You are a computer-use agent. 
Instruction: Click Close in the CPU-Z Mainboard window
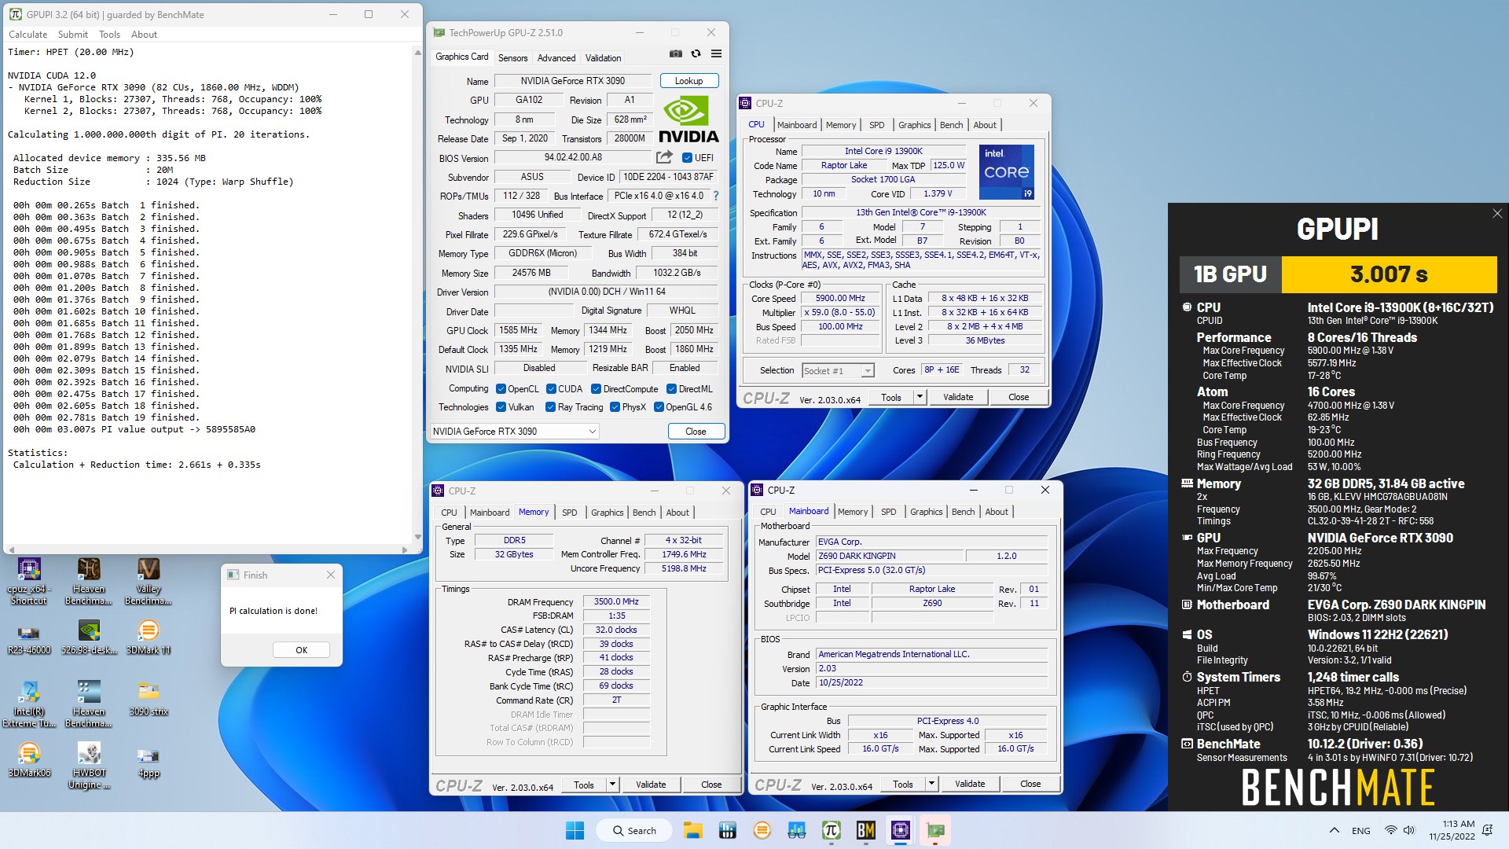(x=1030, y=784)
